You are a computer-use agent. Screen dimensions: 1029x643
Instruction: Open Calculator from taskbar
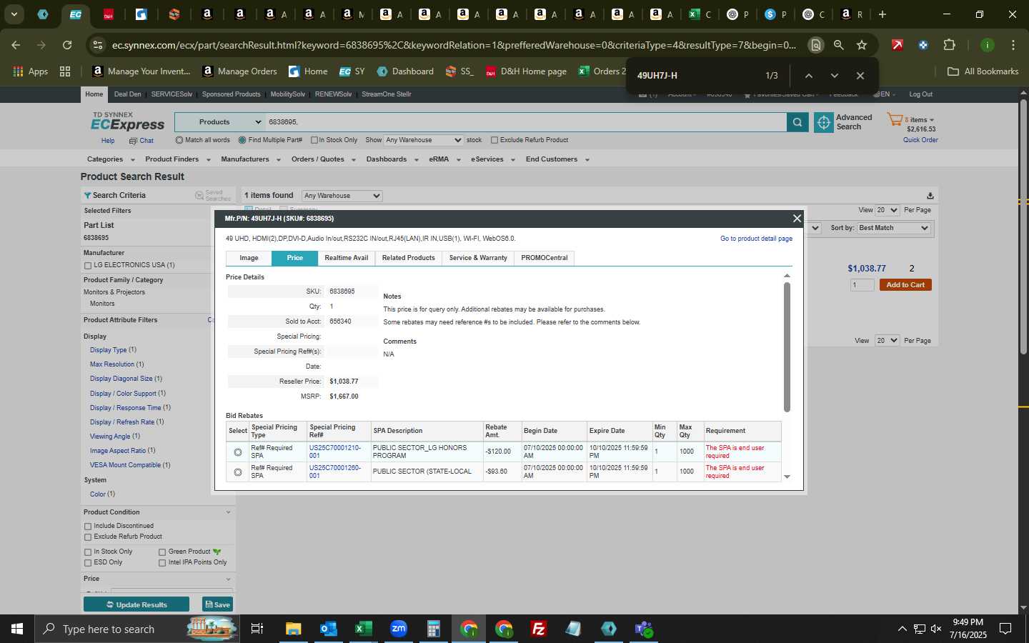434,629
